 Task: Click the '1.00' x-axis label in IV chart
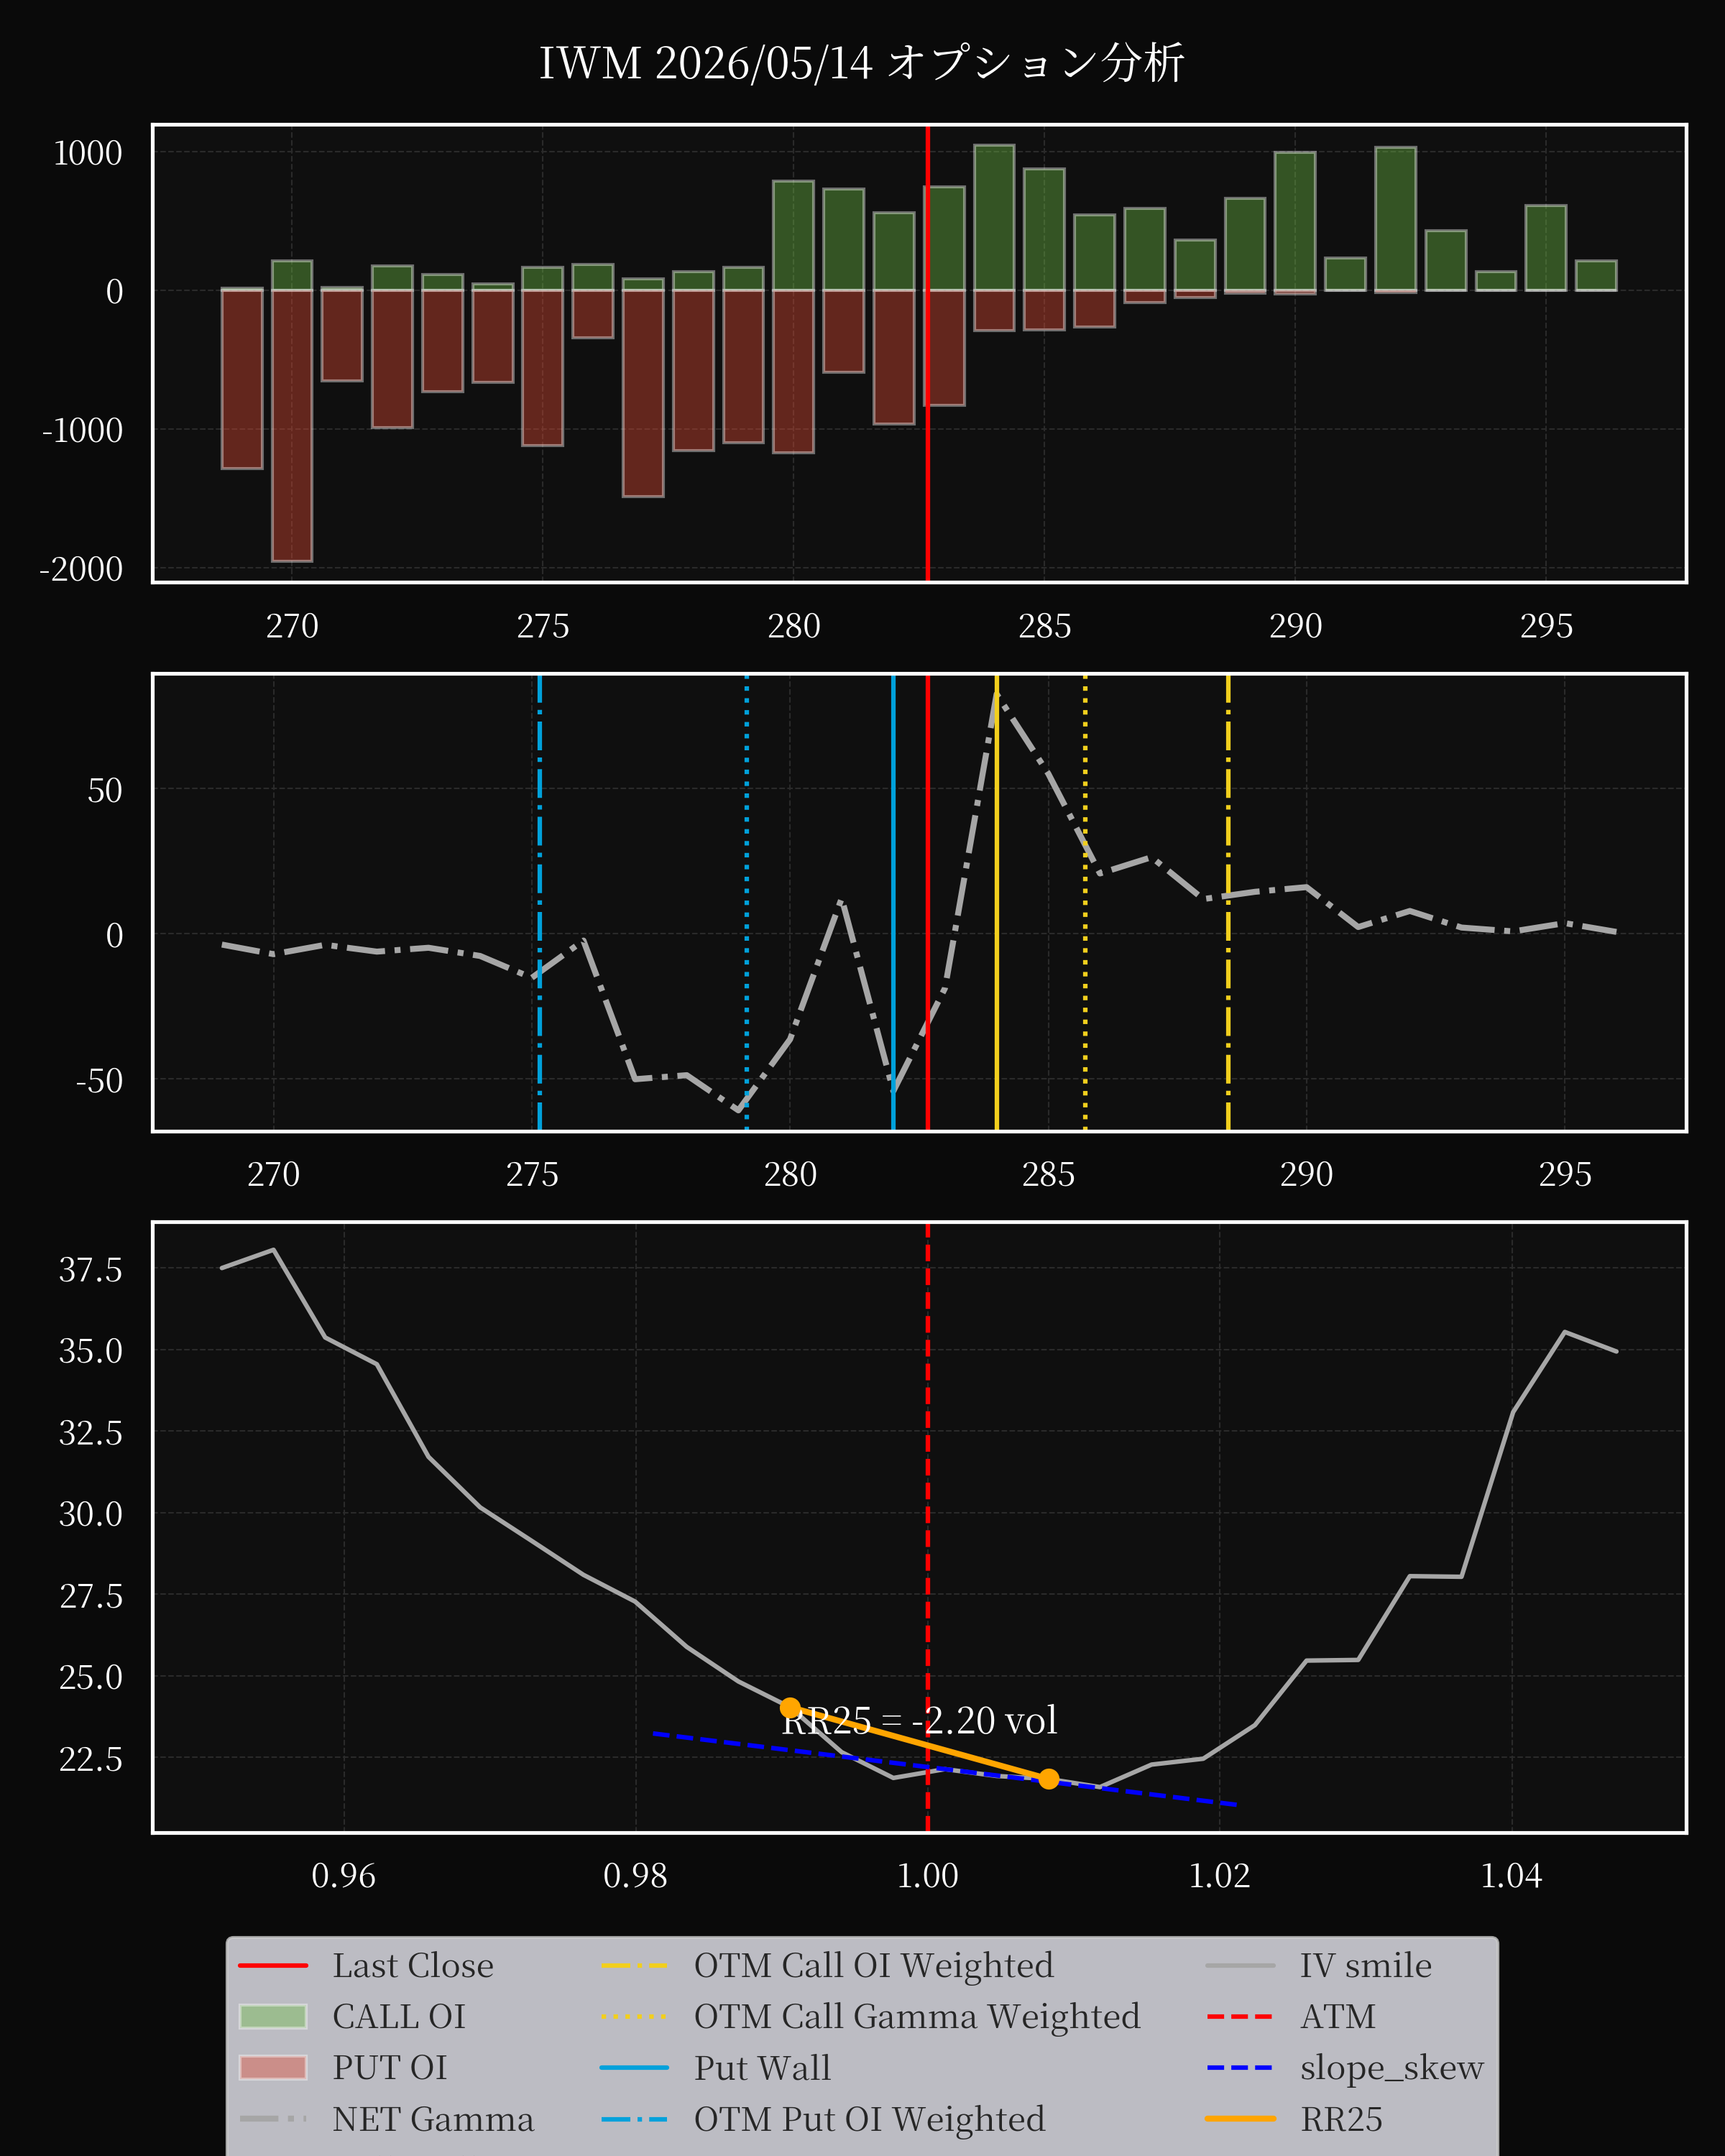pos(927,1875)
